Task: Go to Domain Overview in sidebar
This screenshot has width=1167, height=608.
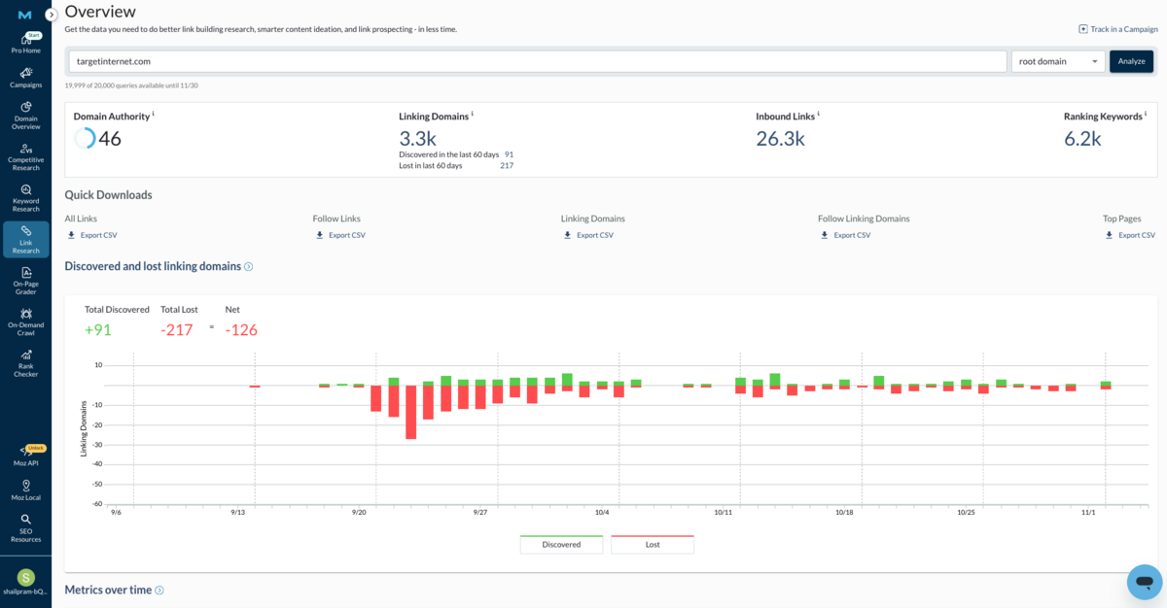Action: (x=25, y=116)
